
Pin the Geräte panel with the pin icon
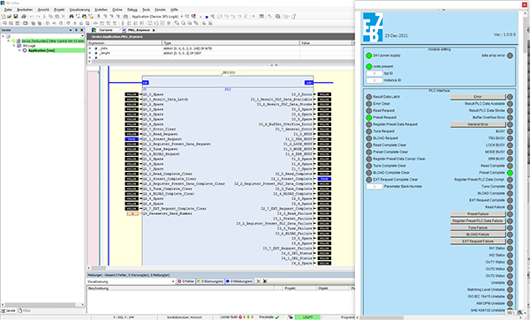tap(76, 30)
